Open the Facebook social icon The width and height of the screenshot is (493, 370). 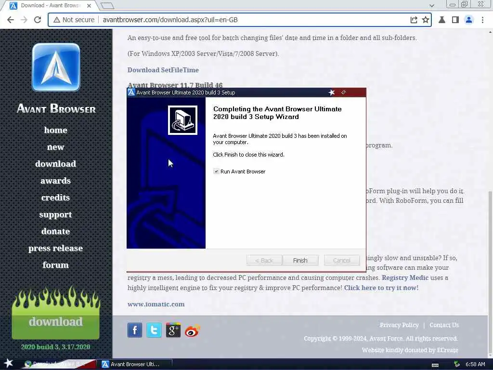(135, 330)
